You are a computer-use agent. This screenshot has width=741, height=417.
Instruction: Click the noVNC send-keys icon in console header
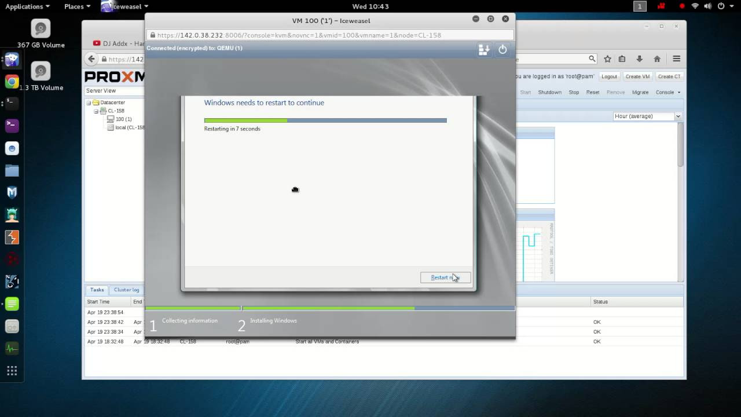[484, 50]
